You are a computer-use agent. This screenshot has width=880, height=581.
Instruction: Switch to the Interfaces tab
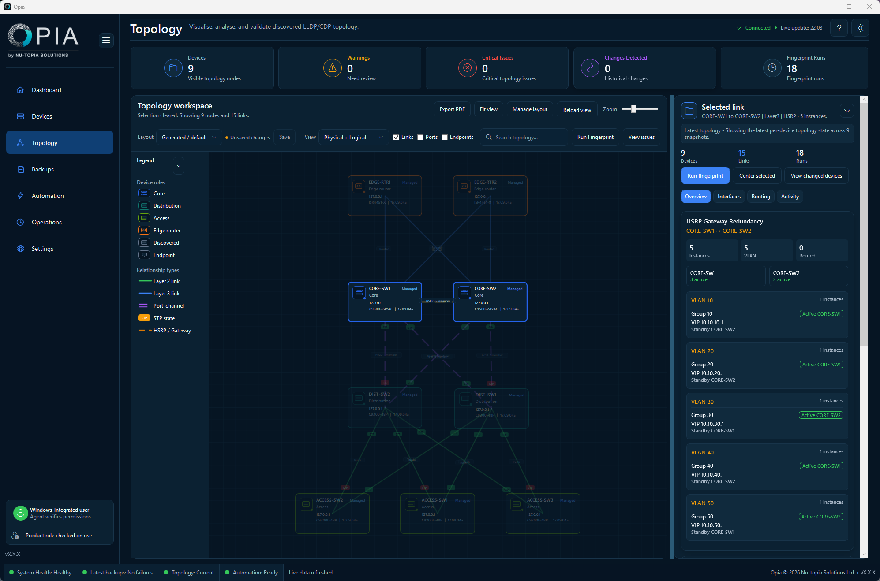729,197
